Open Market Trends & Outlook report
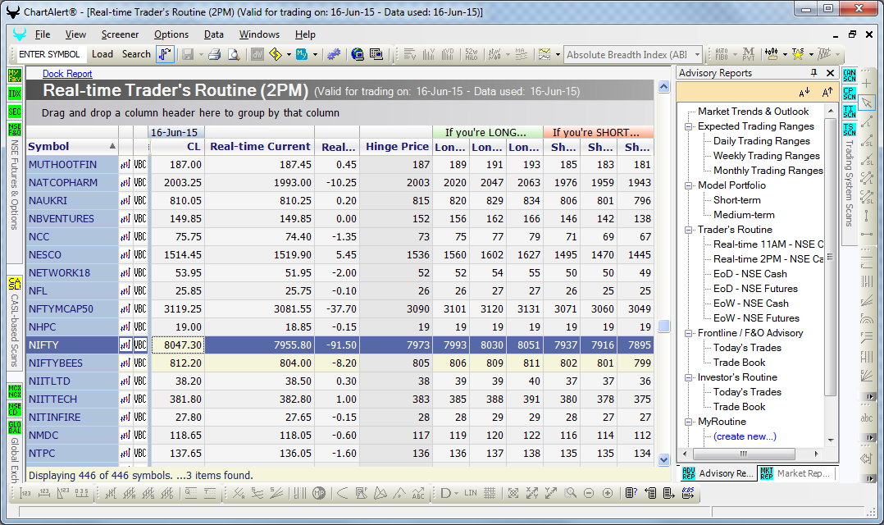The height and width of the screenshot is (525, 884). click(x=753, y=112)
